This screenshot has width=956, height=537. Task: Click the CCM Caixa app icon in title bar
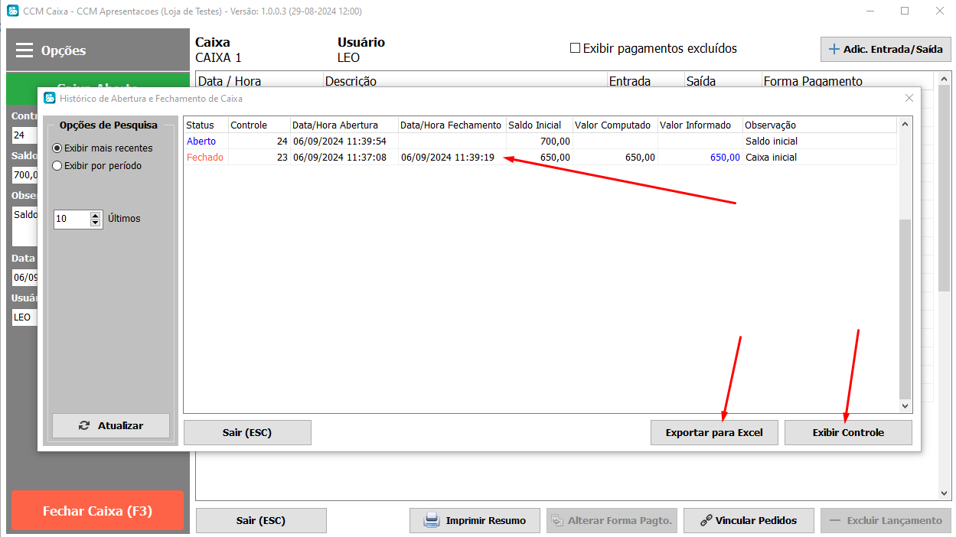(x=12, y=11)
